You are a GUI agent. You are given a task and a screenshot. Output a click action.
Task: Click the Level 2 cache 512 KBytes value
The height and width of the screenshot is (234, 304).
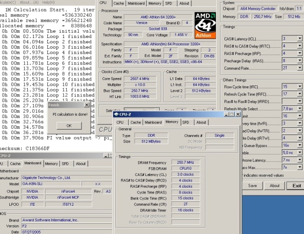[201, 91]
